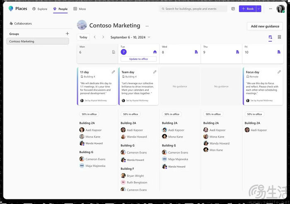Screen dimensions: 290x204
Task: Click Update to office button
Action: point(138,59)
